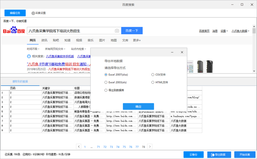Open the 消息 link
The image size is (257, 159).
pos(215,31)
